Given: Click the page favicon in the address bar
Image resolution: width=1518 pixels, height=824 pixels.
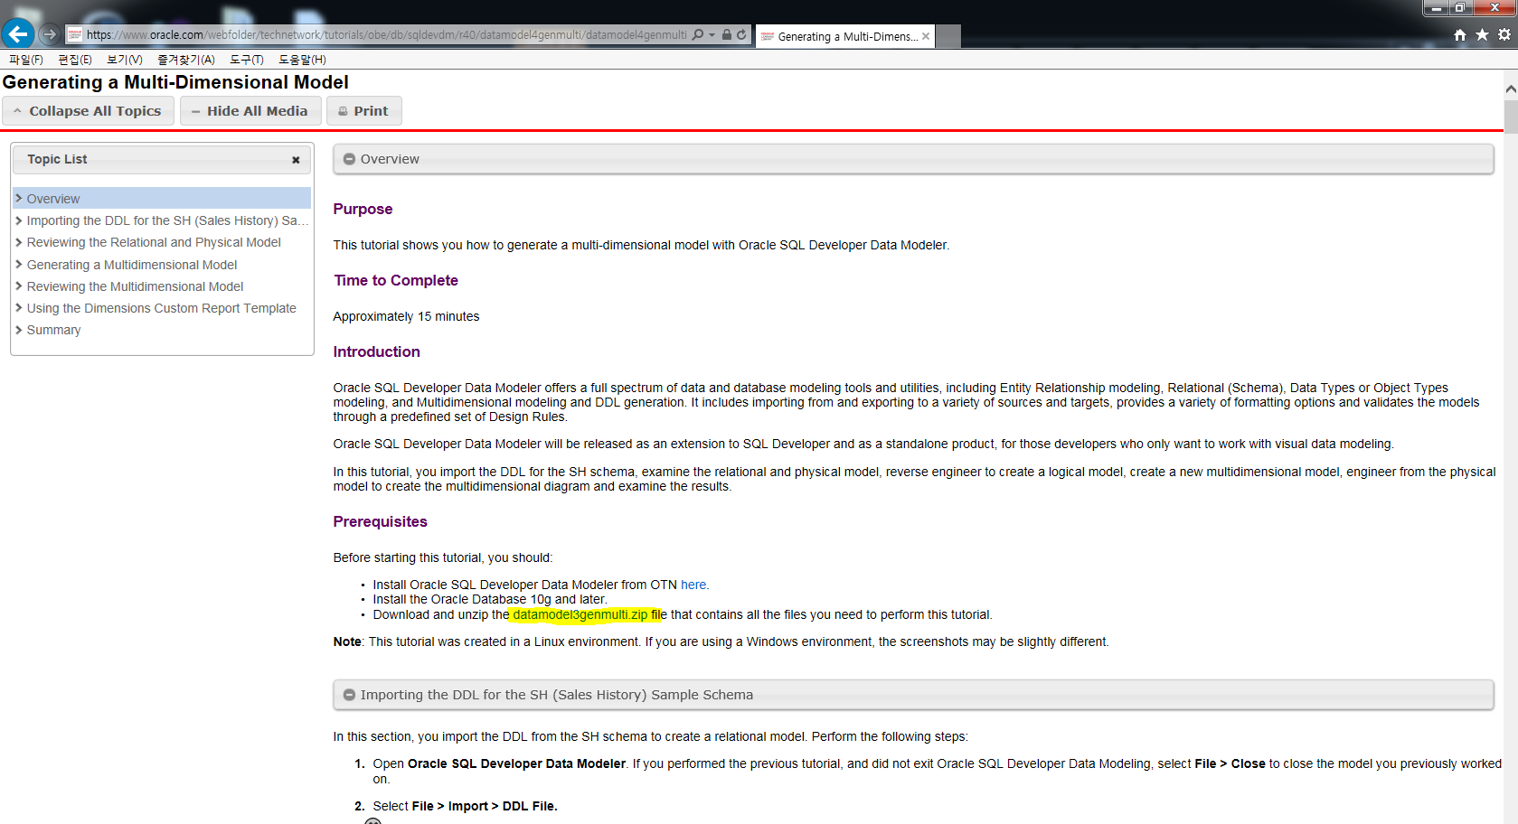Looking at the screenshot, I should [x=75, y=34].
